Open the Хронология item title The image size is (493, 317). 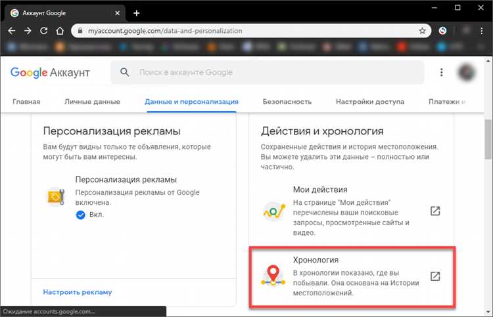click(x=316, y=260)
